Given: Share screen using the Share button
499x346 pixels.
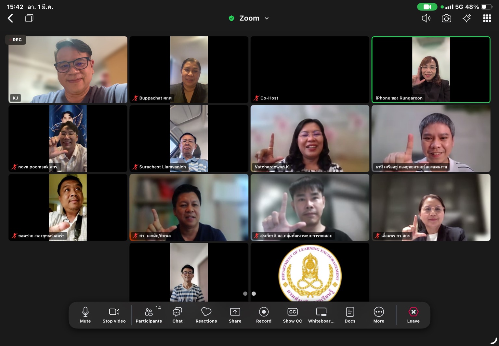Looking at the screenshot, I should point(235,315).
